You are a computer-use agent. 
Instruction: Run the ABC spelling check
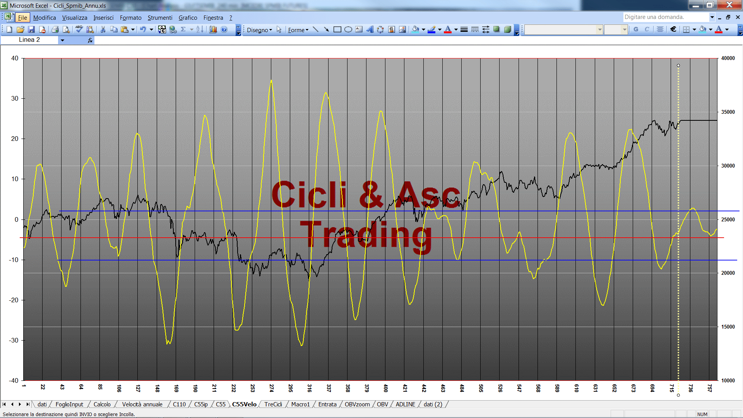[79, 29]
